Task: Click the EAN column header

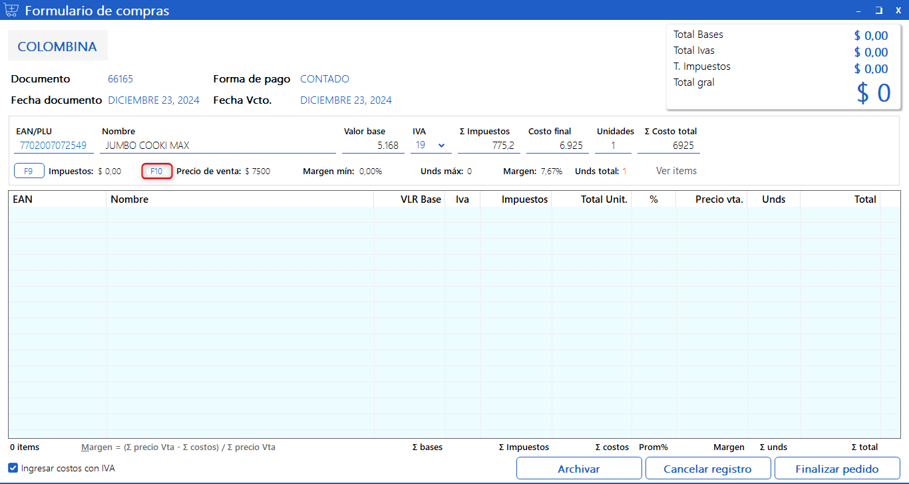Action: point(57,199)
